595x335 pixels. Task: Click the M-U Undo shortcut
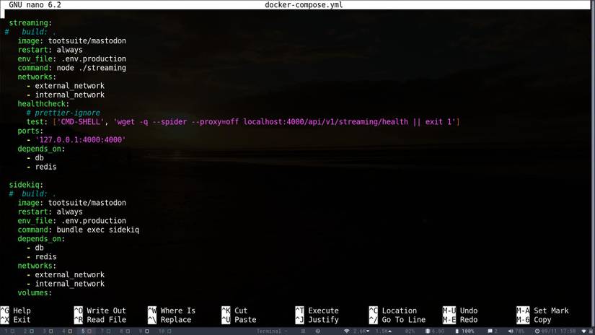click(x=460, y=310)
